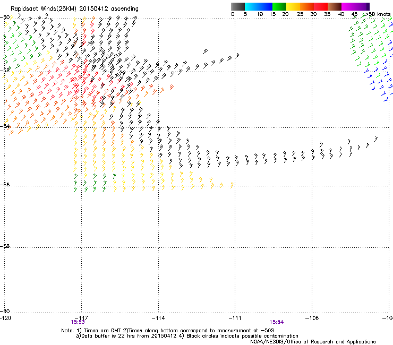This screenshot has width=393, height=345.
Task: Click the red 30-35 knots legend swatch
Action: point(321,6)
